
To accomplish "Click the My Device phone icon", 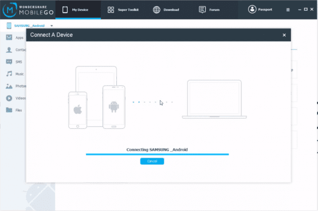I will 65,10.
